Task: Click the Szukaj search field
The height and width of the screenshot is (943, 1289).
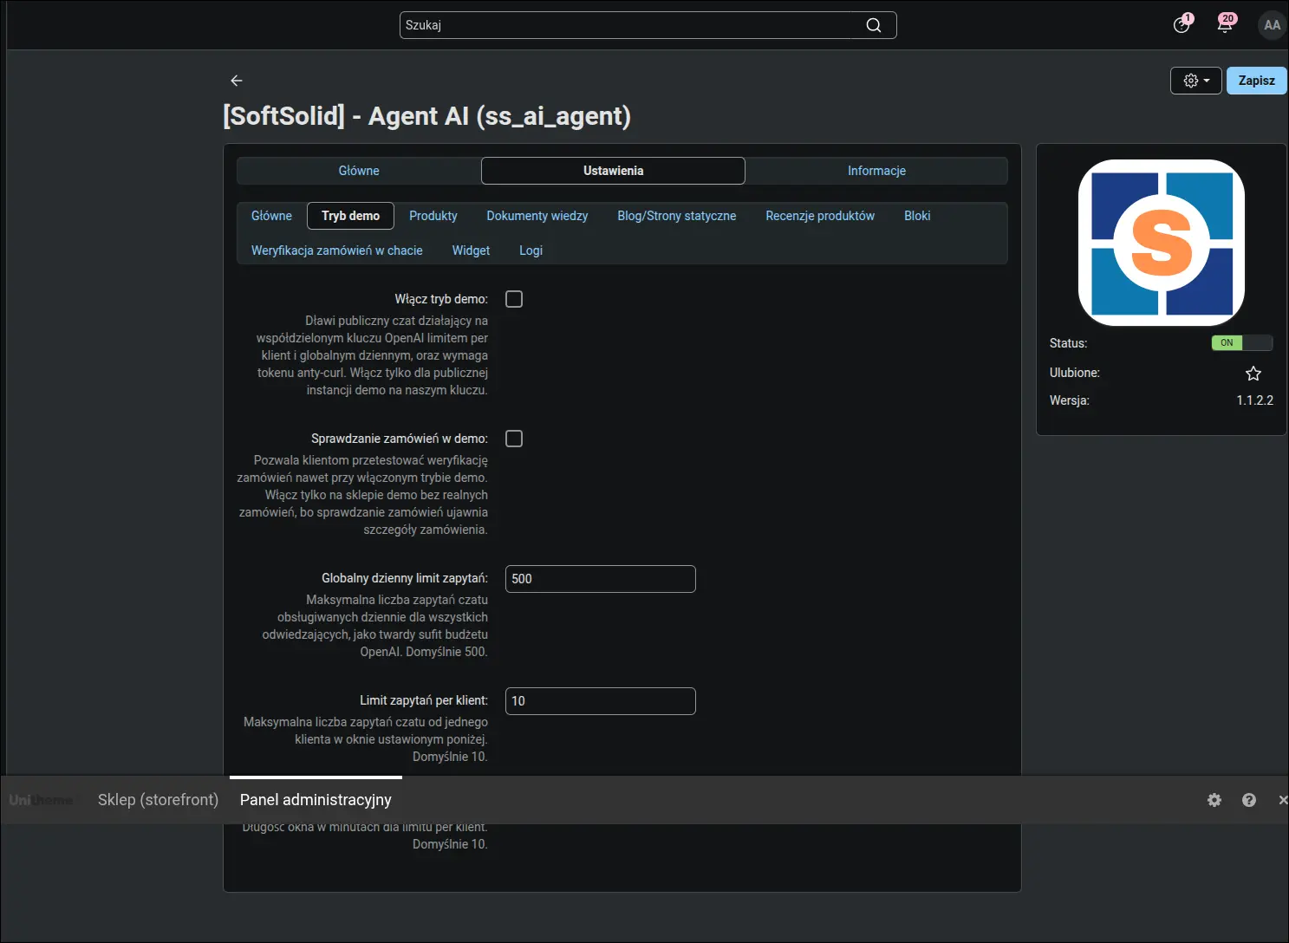Action: [x=648, y=25]
